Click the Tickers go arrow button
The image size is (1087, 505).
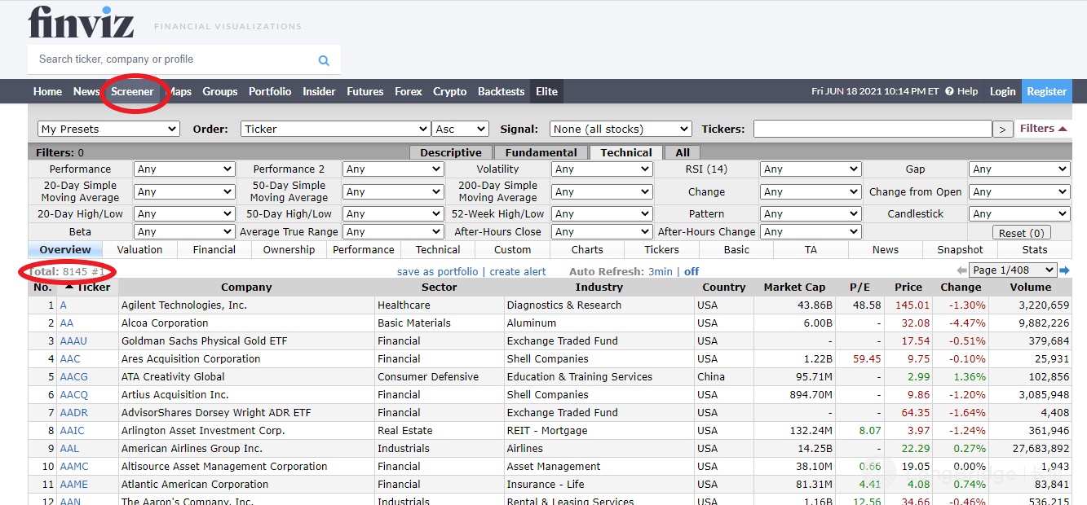pos(1003,129)
